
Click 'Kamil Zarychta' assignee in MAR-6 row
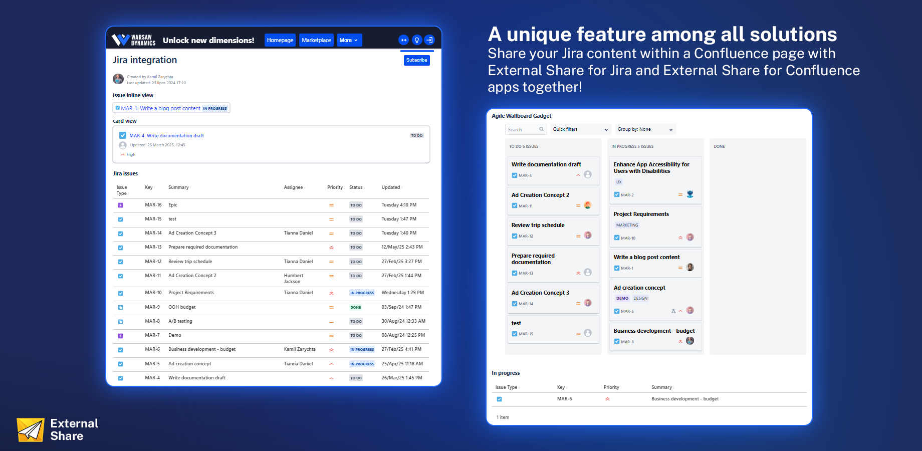click(x=300, y=349)
